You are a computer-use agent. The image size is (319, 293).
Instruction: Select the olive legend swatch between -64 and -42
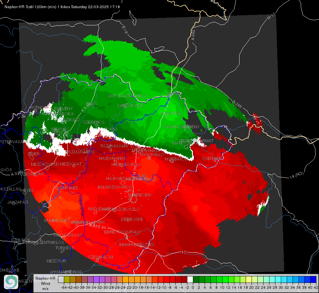click(x=67, y=280)
